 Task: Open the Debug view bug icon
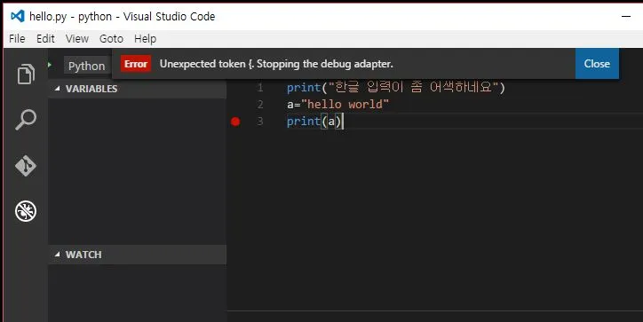pyautogui.click(x=26, y=211)
